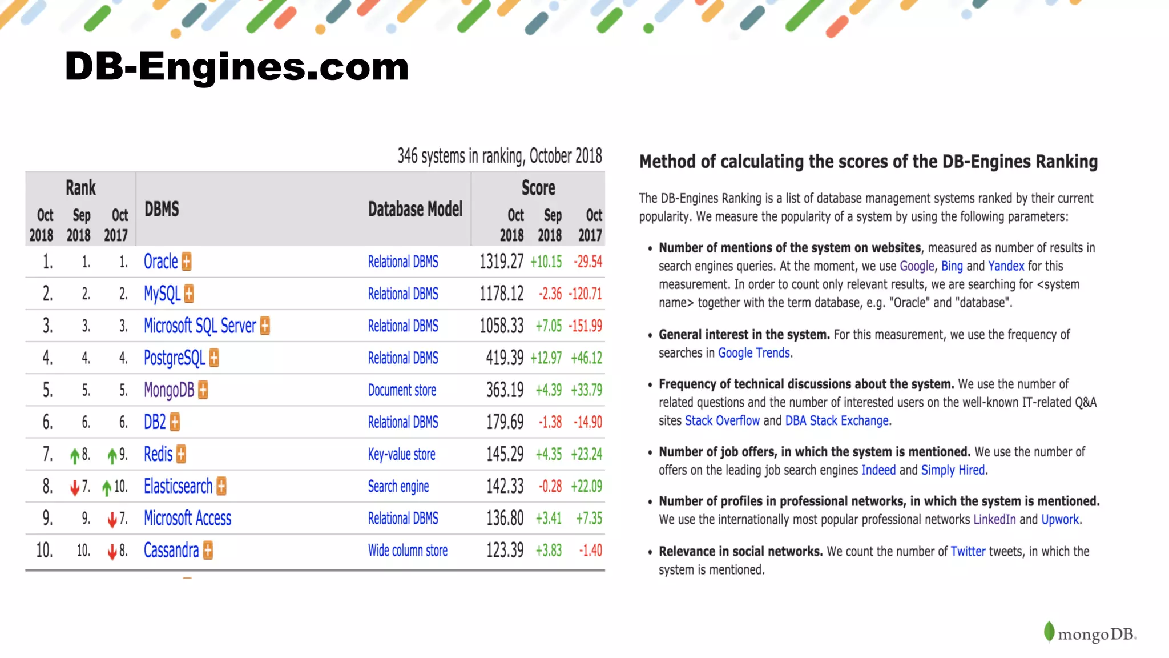Click the plus icon next to Cassandra
Viewport: 1169px width, 658px height.
point(208,551)
